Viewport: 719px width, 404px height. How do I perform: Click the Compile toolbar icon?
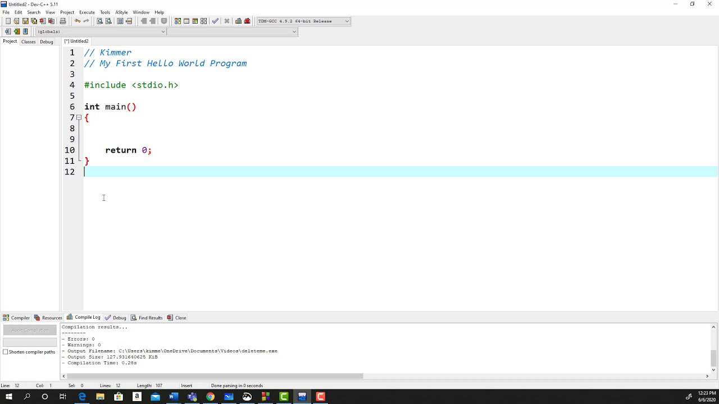tap(178, 21)
